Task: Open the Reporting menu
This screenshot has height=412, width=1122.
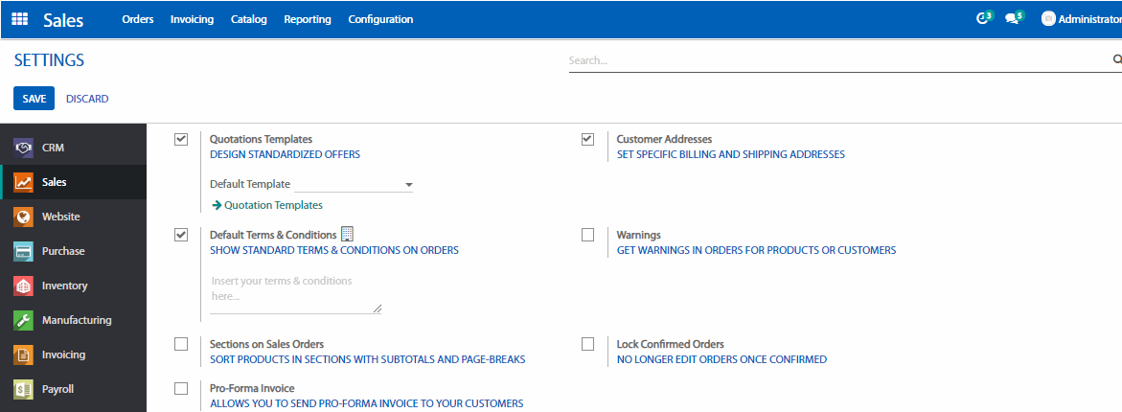Action: pyautogui.click(x=307, y=19)
